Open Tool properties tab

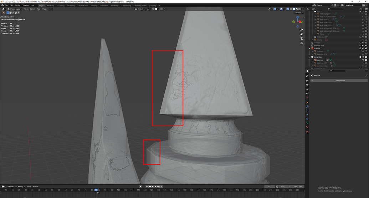click(x=307, y=76)
